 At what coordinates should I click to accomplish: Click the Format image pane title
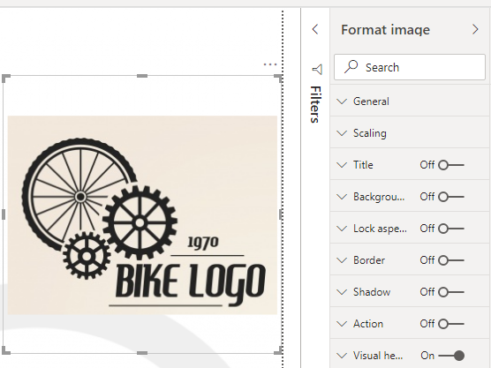(x=385, y=30)
